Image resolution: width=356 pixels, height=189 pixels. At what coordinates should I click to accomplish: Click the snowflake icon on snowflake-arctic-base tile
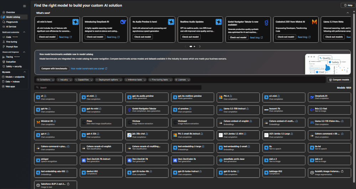(221, 161)
